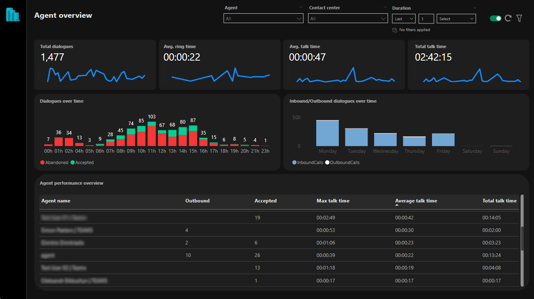
Task: Click the Agent name column header
Action: (x=56, y=201)
